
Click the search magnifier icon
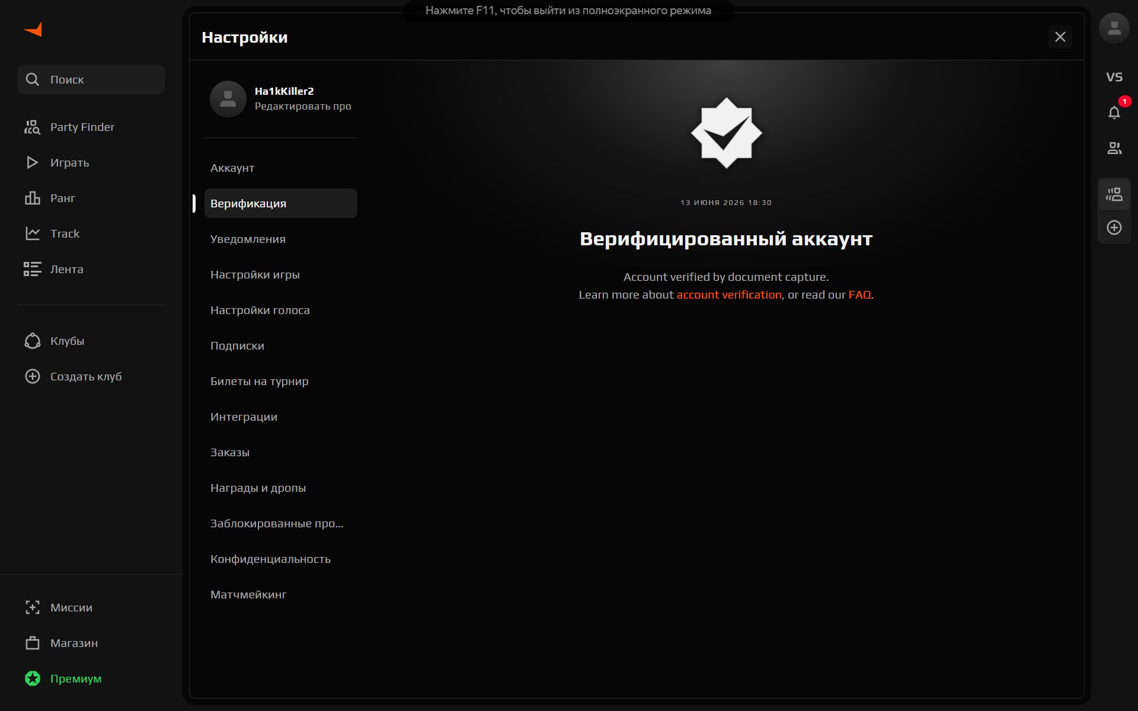coord(33,79)
